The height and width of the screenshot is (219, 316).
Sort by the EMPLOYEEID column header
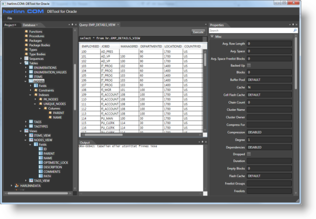click(x=90, y=46)
